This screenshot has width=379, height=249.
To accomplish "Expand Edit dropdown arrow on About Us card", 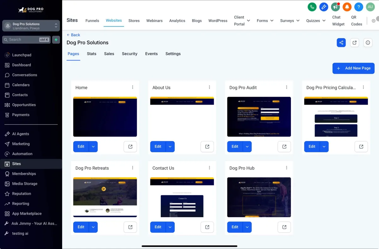I will click(170, 147).
